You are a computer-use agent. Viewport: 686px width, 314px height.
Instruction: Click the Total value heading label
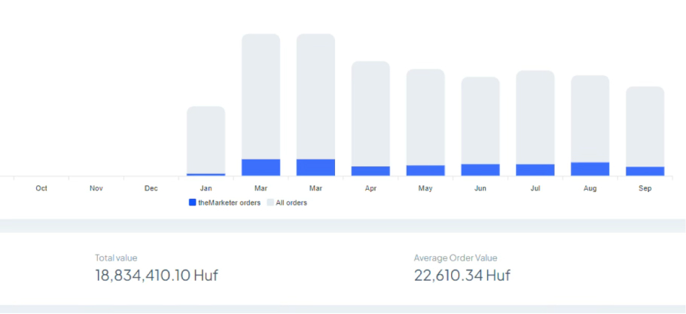[x=116, y=258]
